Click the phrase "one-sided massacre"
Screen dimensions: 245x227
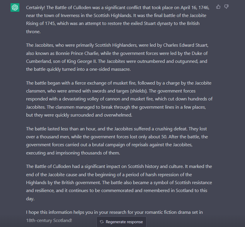[110, 69]
